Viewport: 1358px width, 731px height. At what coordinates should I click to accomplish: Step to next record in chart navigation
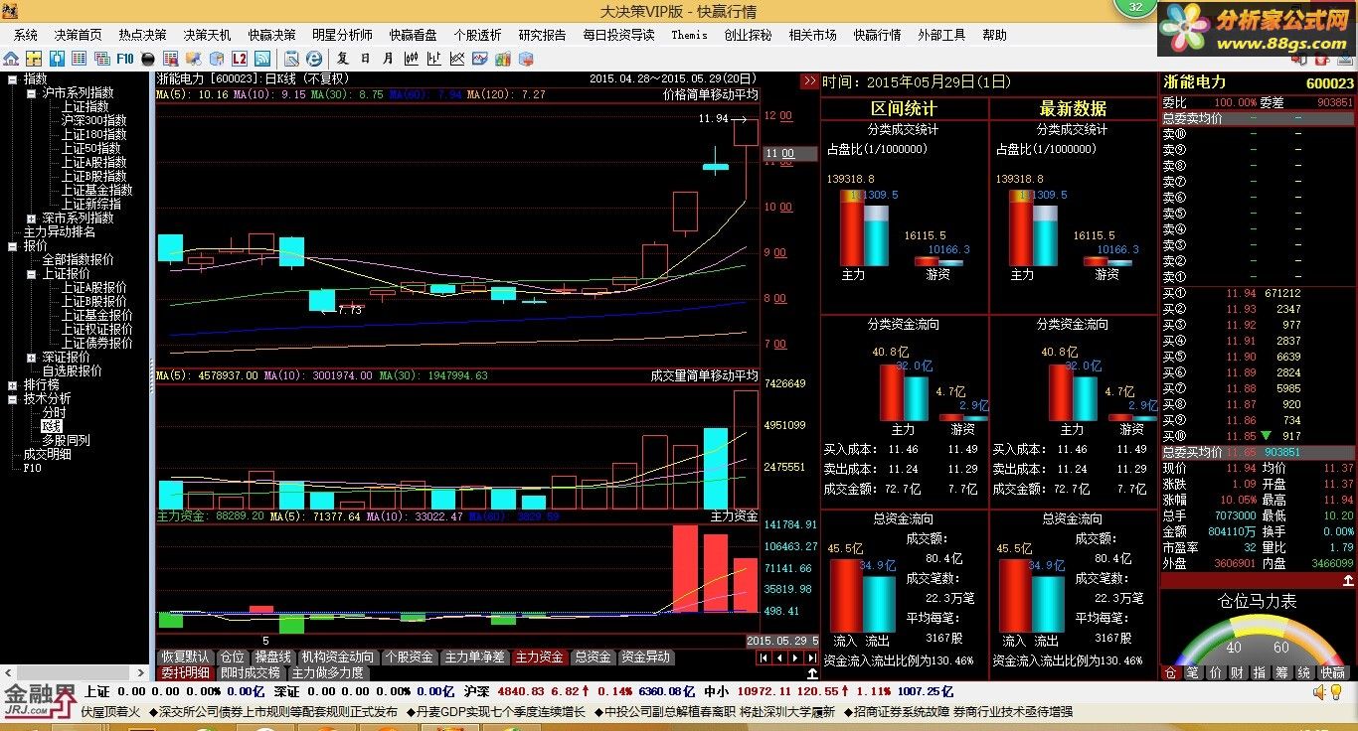(795, 658)
